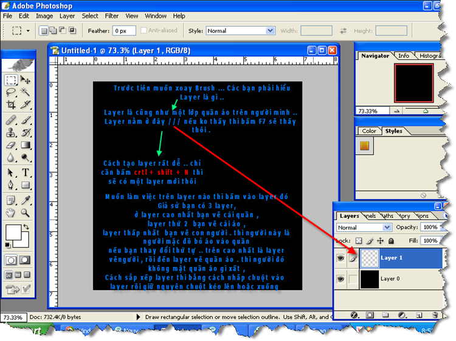
Task: Open the Layer menu
Action: [x=67, y=16]
